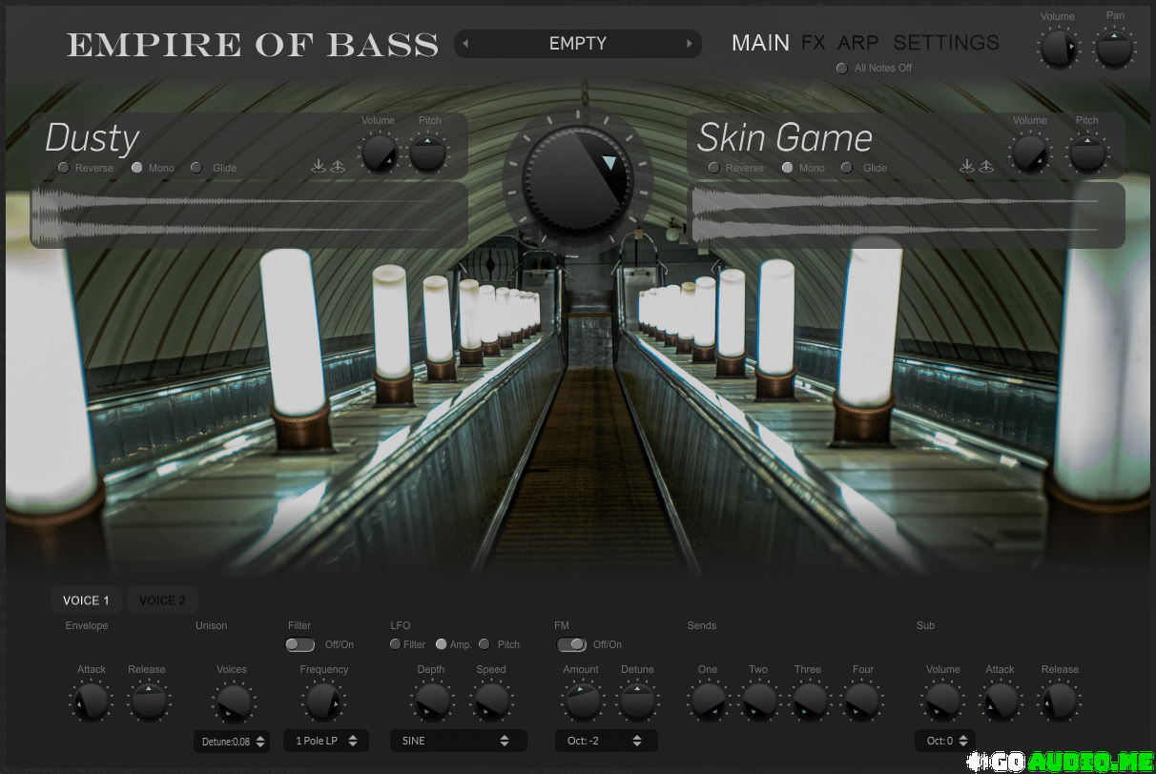Enable Glide on the Dusty layer
This screenshot has height=774, width=1156.
pos(196,168)
